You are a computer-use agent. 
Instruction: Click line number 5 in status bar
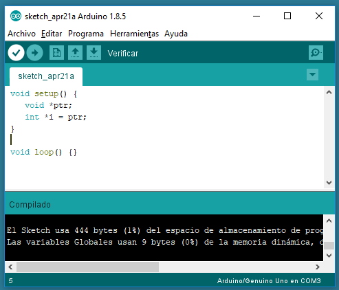[10, 281]
